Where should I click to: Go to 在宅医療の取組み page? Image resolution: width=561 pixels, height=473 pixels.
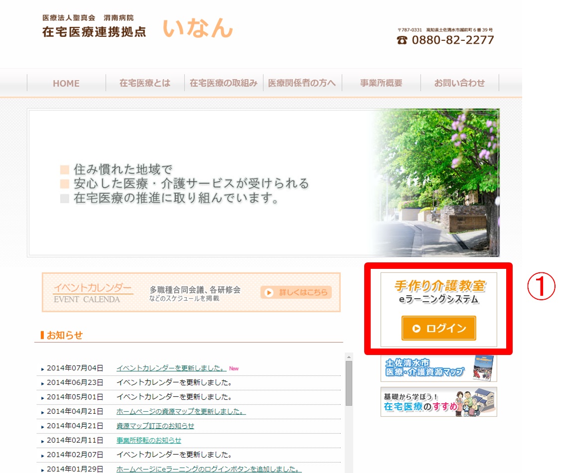tap(224, 83)
